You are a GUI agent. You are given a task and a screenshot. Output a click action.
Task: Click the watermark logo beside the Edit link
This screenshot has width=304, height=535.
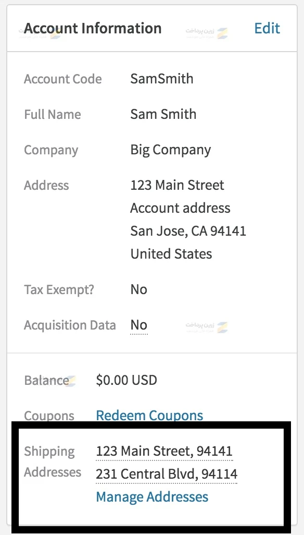point(207,33)
